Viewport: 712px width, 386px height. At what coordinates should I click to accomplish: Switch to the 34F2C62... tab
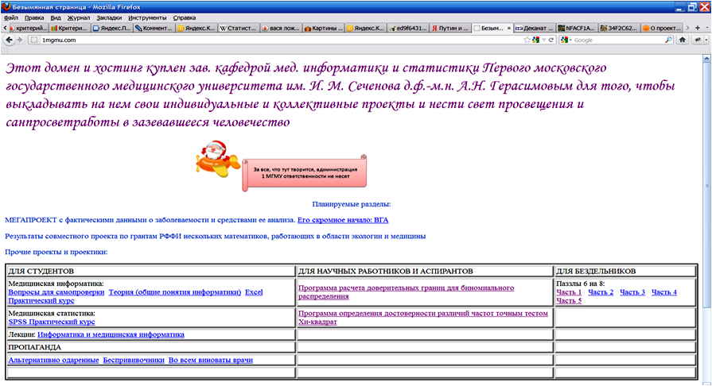coord(619,28)
